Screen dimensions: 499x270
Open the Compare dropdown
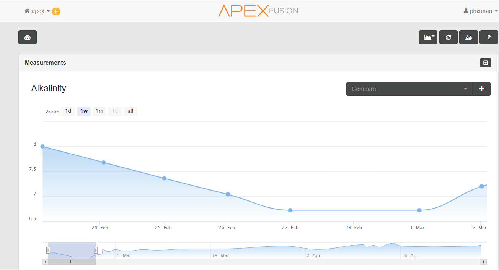click(x=409, y=89)
